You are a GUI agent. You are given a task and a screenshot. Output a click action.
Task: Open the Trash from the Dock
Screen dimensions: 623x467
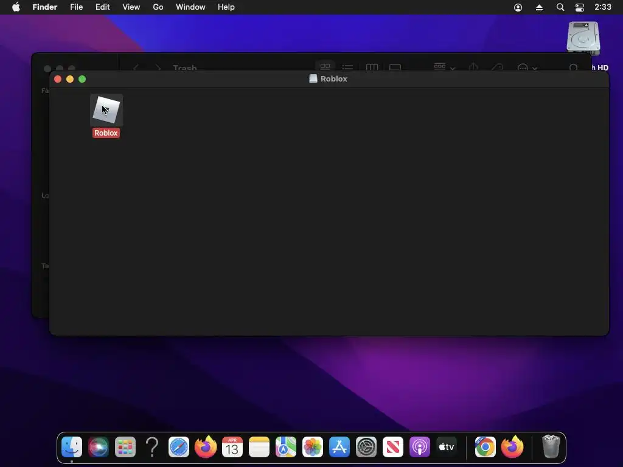pyautogui.click(x=551, y=447)
